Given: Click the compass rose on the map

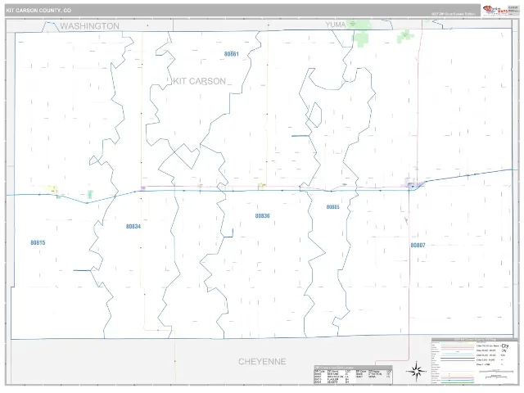Looking at the screenshot, I should coord(416,371).
